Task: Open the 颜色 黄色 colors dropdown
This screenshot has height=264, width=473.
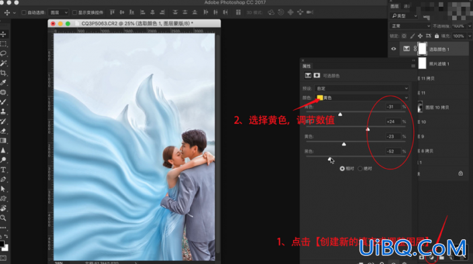Action: point(362,98)
